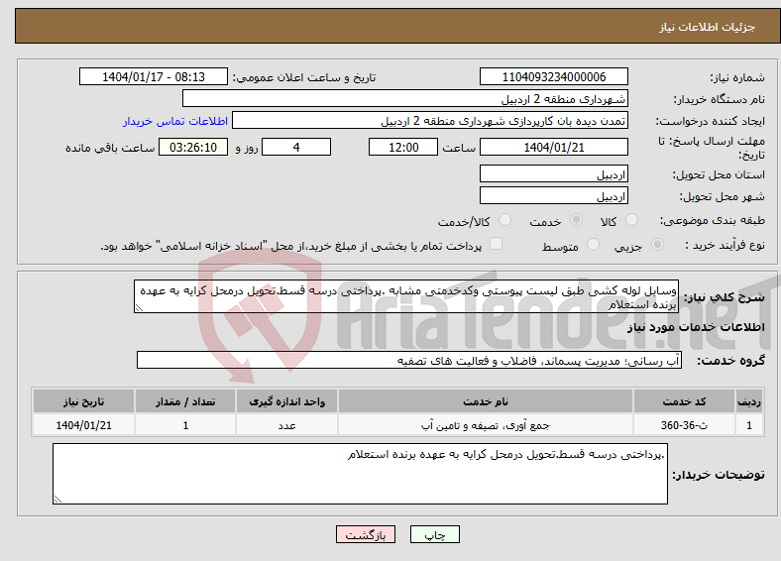Click the days remaining field showing 4
Viewport: 781px width, 561px height.
tap(296, 147)
